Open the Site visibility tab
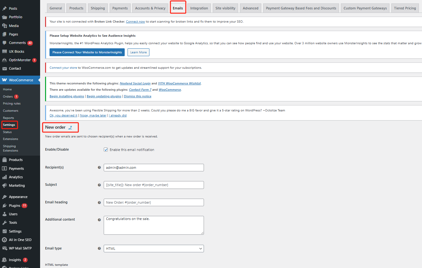This screenshot has height=268, width=422. (x=226, y=8)
